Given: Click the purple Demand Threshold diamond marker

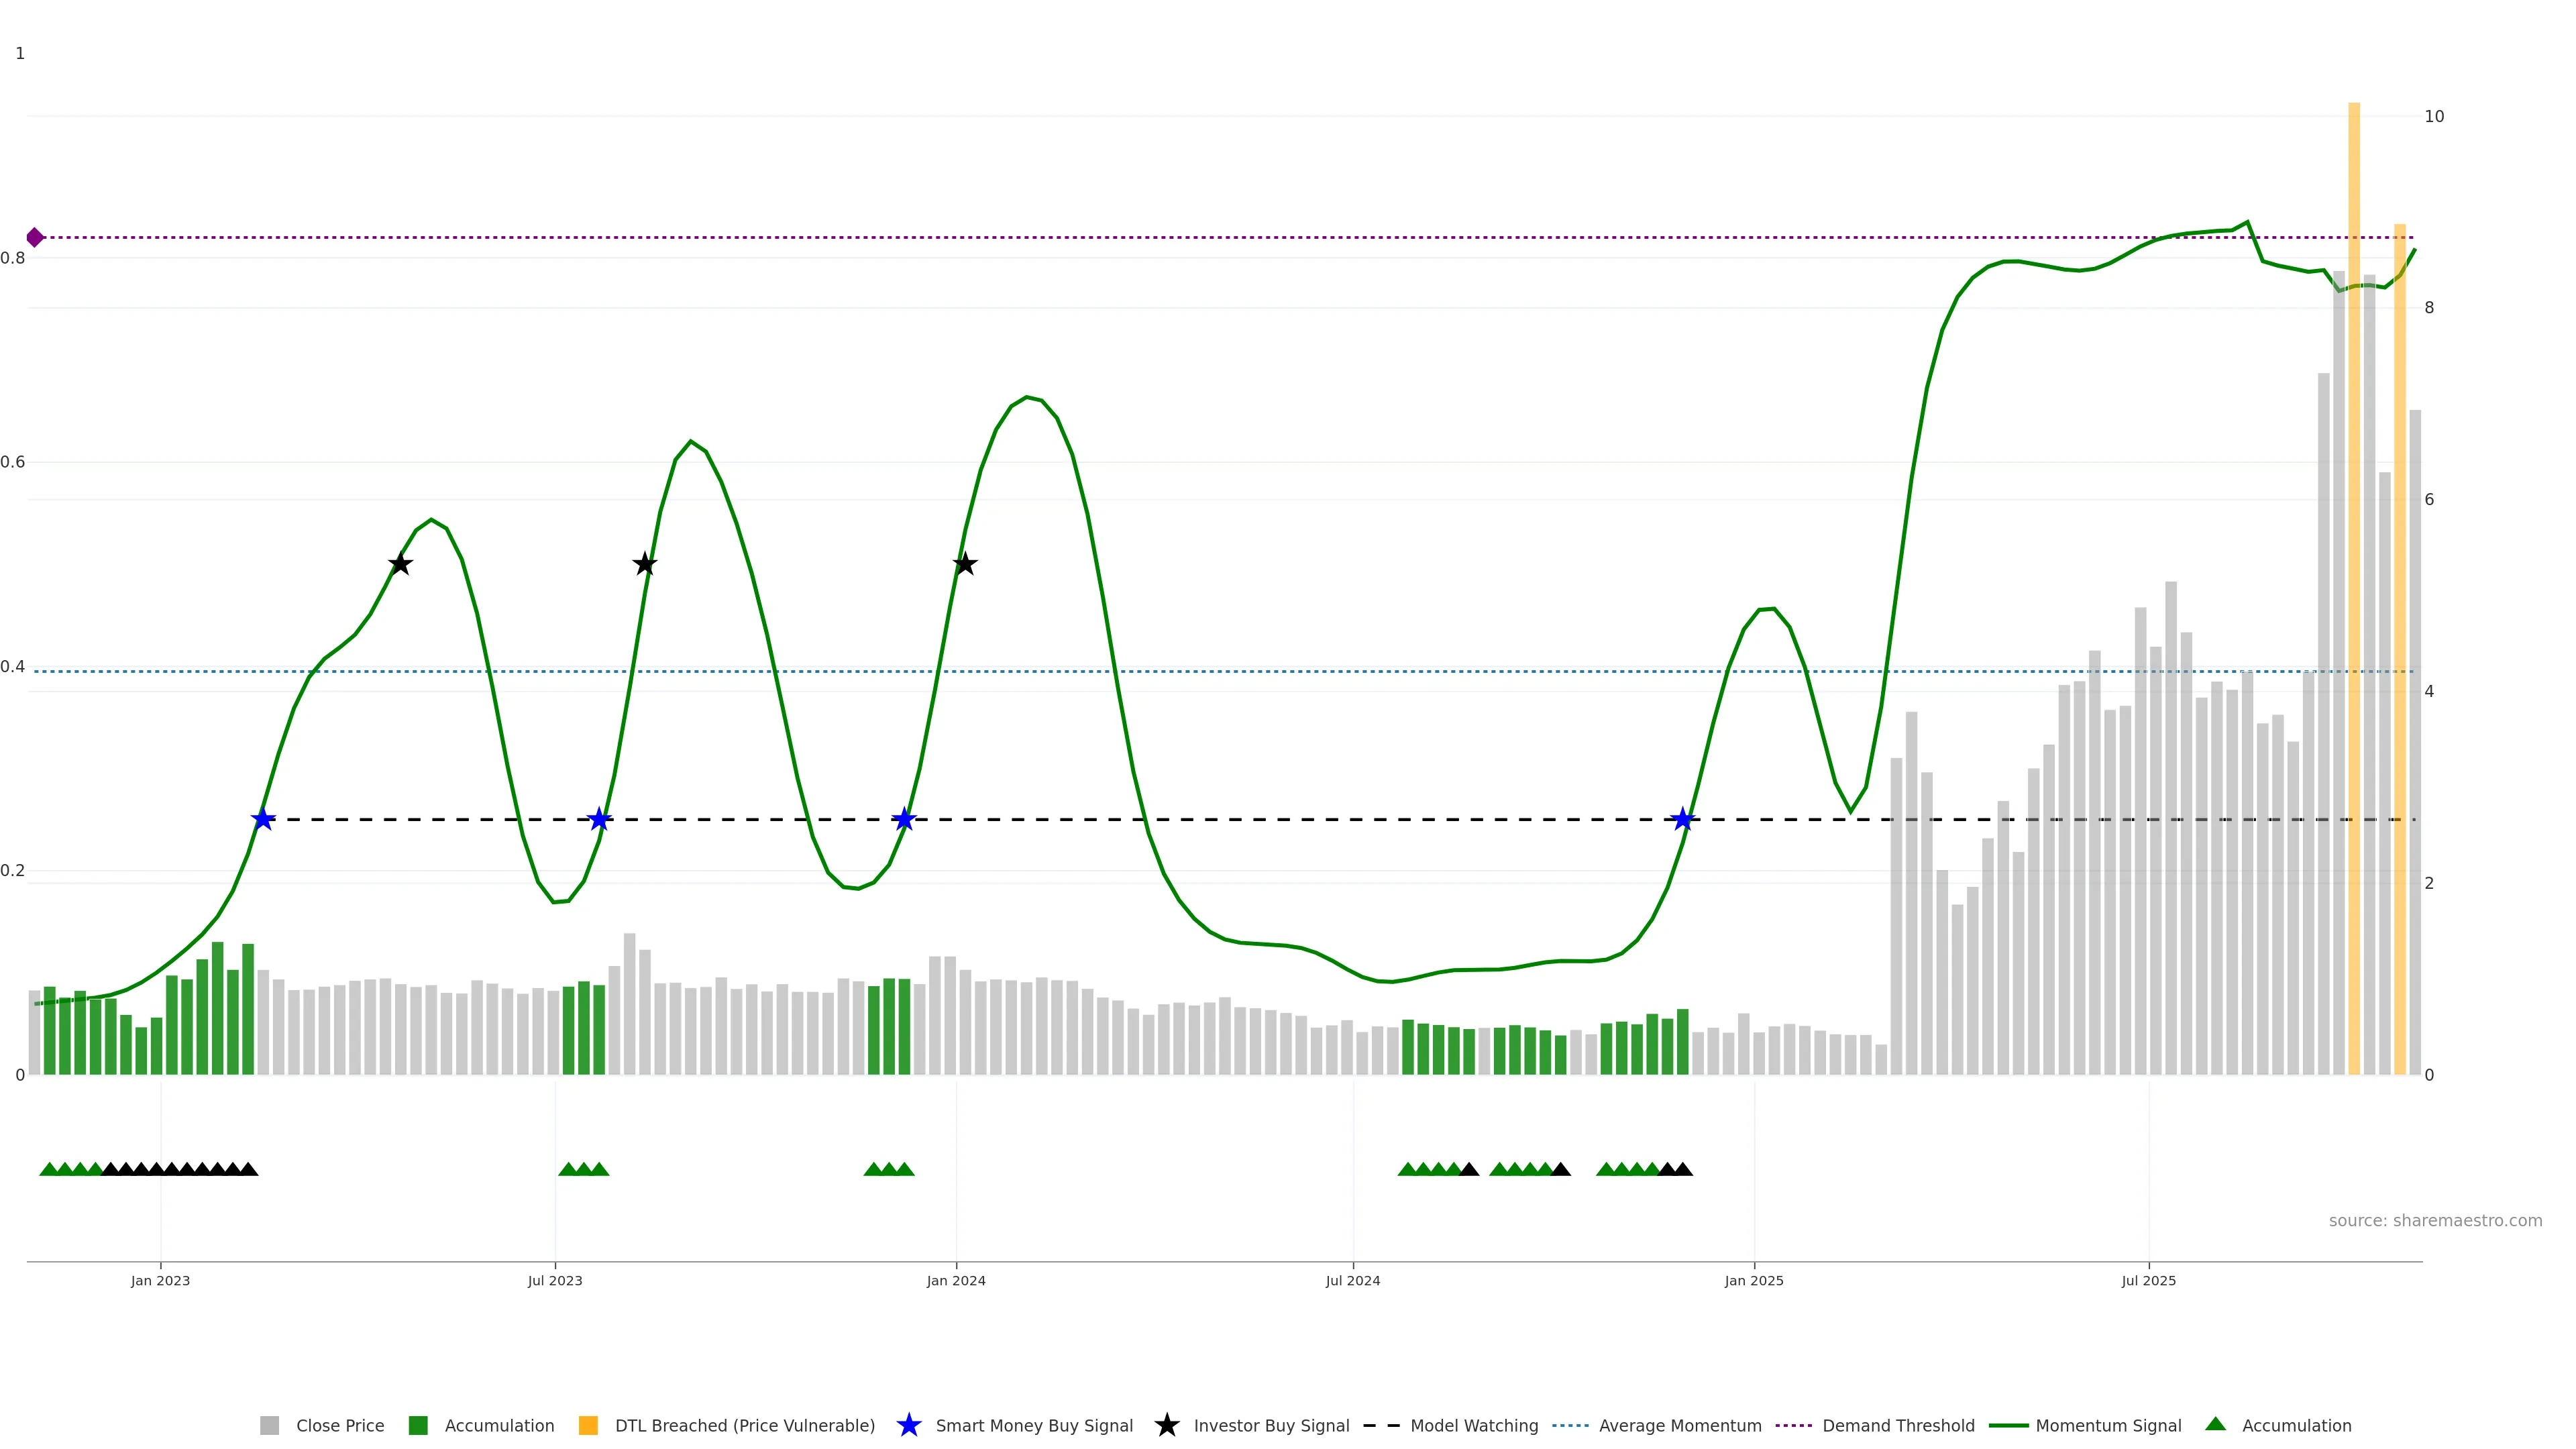Looking at the screenshot, I should coord(35,237).
